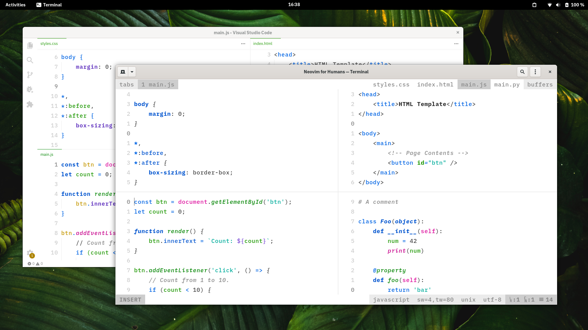This screenshot has height=330, width=588.
Task: Click the 'buffers' label in tabline
Action: tap(540, 85)
